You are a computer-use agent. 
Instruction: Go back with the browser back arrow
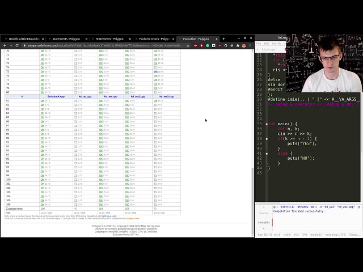coord(5,45)
